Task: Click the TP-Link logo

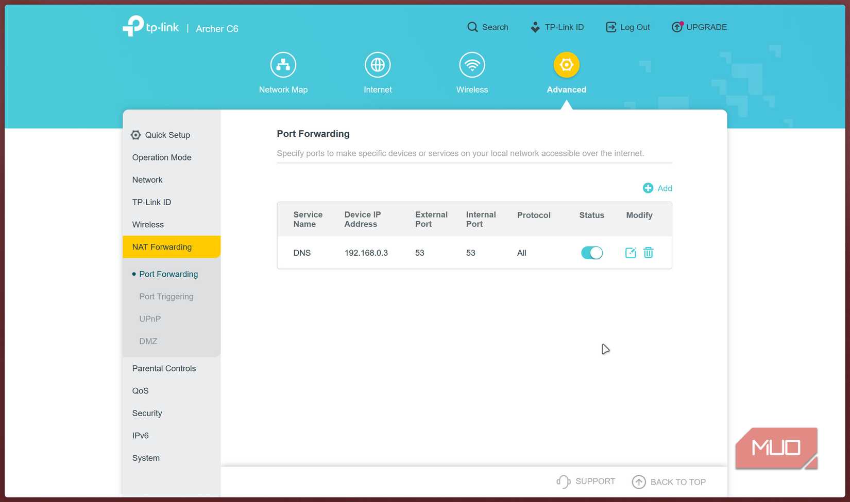Action: click(x=150, y=26)
